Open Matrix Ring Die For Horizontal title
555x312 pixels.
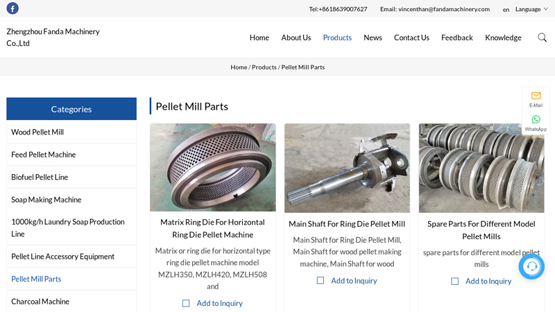[213, 229]
